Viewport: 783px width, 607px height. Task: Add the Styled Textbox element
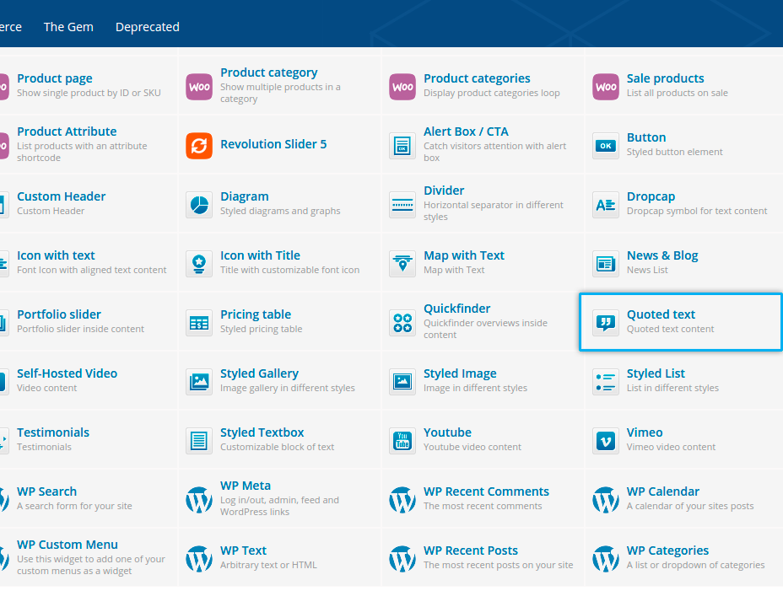click(262, 433)
